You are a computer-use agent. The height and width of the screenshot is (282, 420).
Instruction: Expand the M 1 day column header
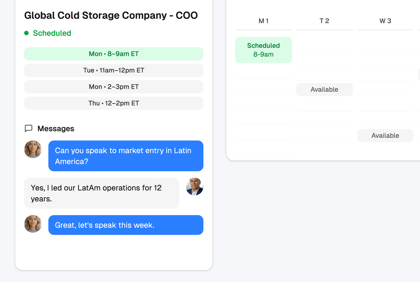[x=263, y=21]
